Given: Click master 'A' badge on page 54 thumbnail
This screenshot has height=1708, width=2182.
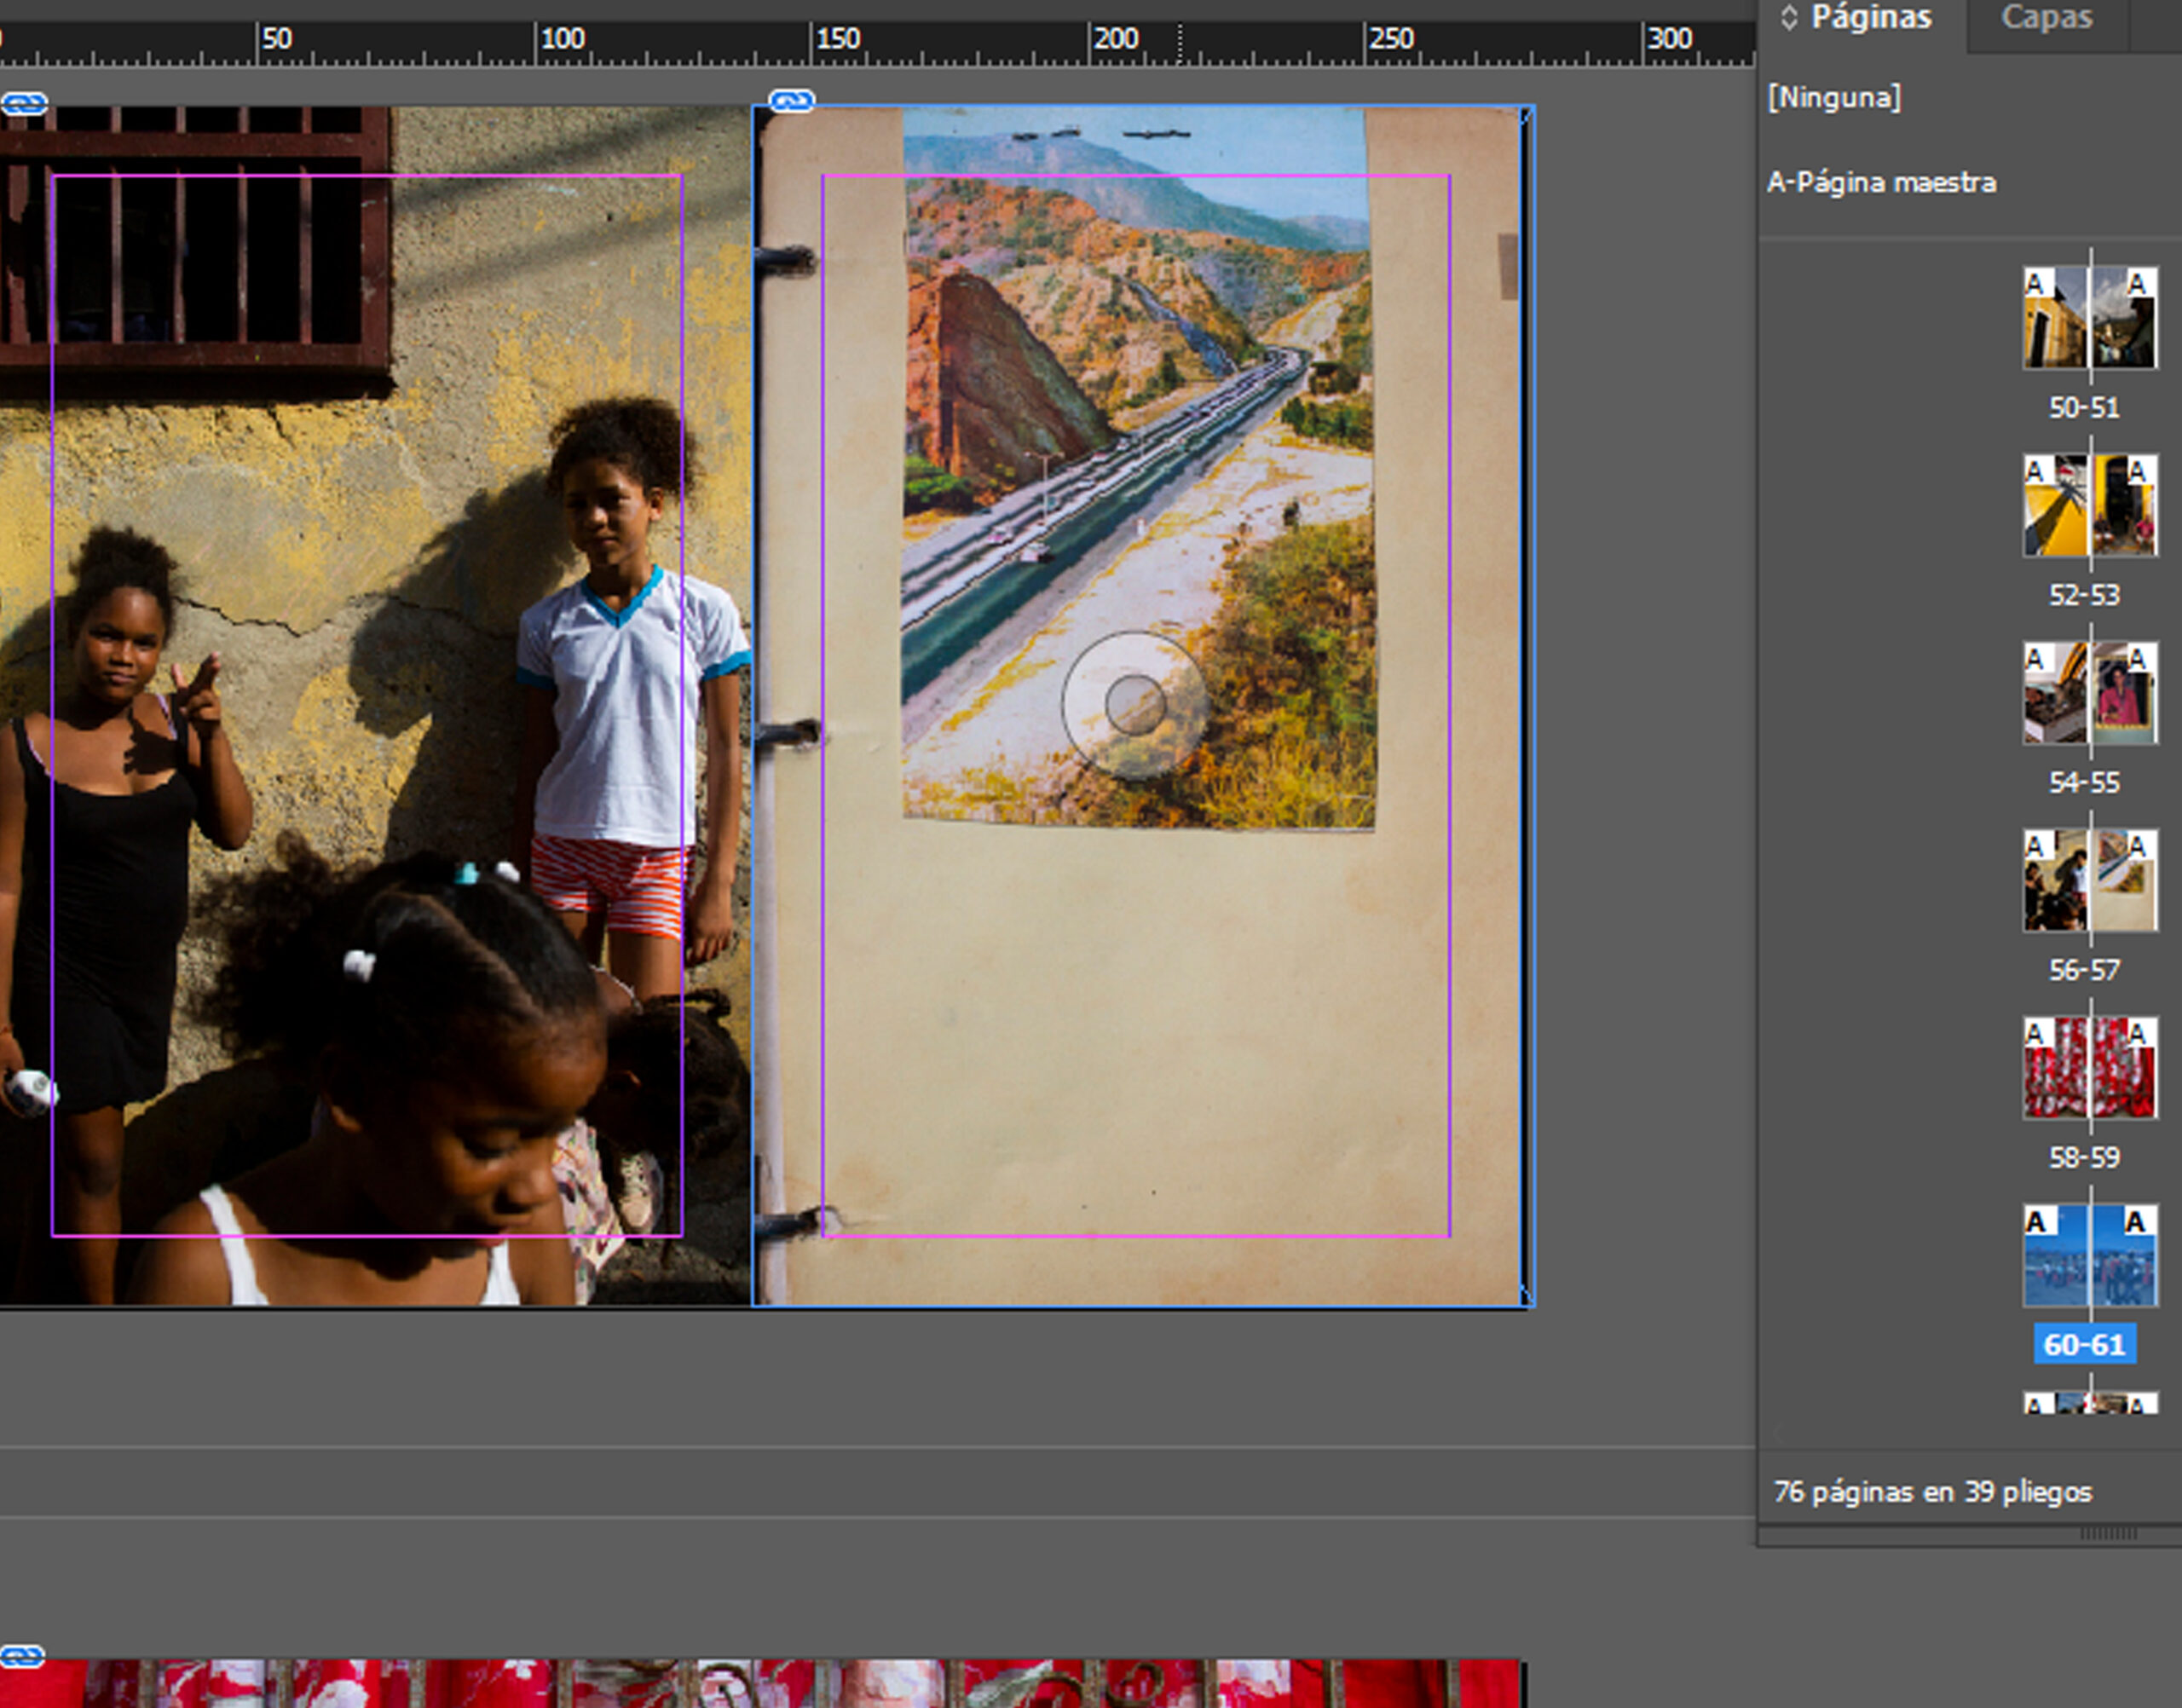Looking at the screenshot, I should click(x=2034, y=659).
